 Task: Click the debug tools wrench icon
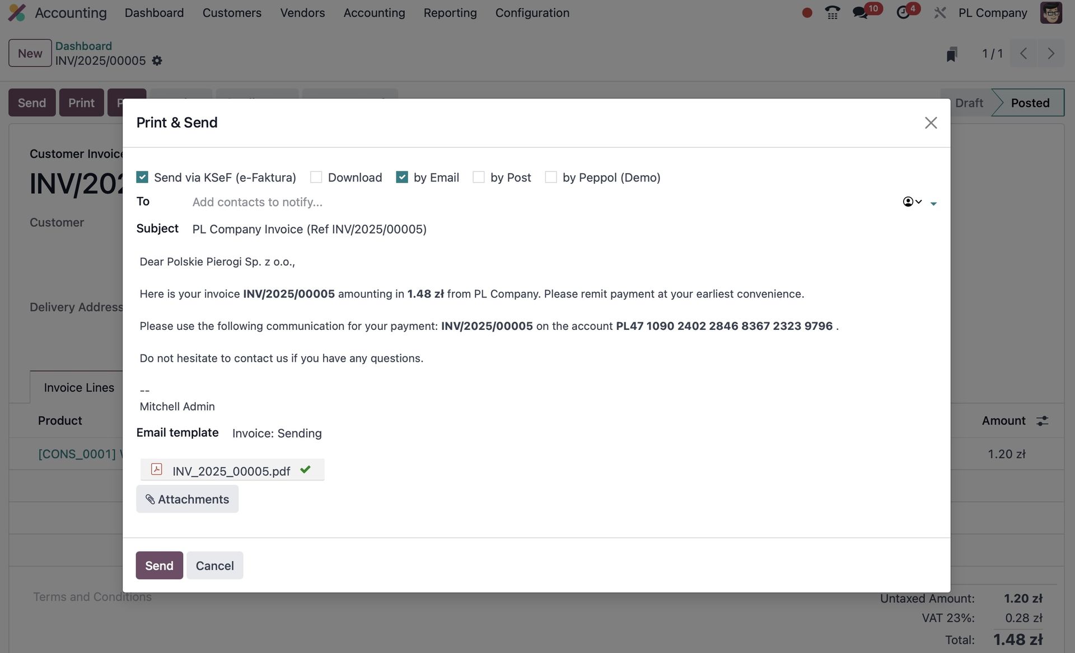click(940, 12)
